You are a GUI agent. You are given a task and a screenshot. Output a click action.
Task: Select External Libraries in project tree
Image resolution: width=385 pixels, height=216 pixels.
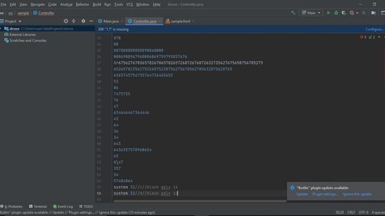click(x=22, y=35)
